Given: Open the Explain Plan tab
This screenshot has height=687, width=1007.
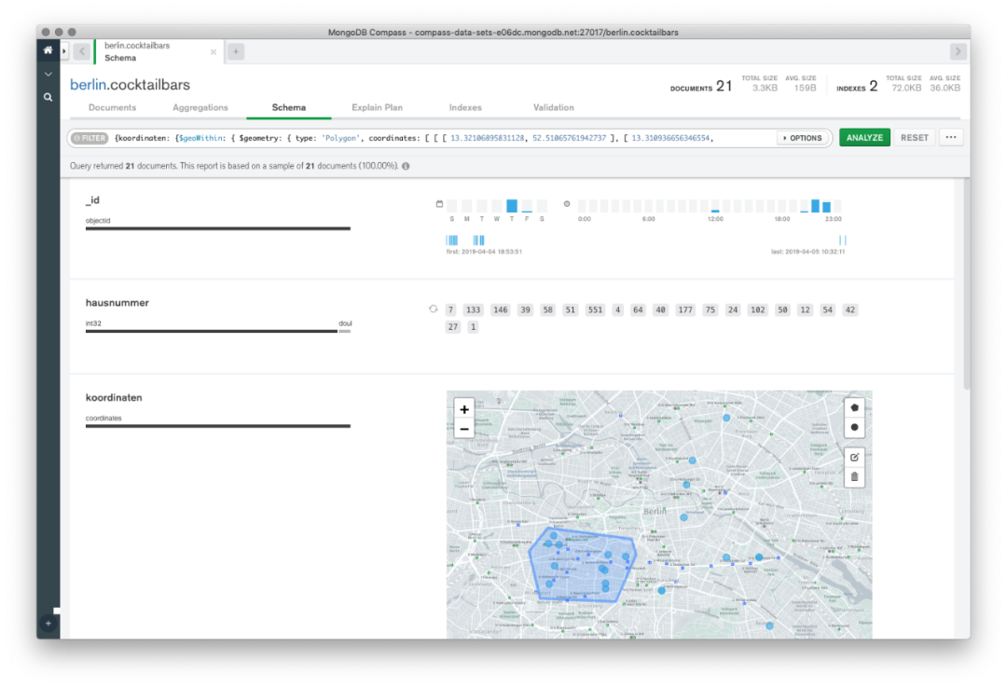Looking at the screenshot, I should (377, 107).
